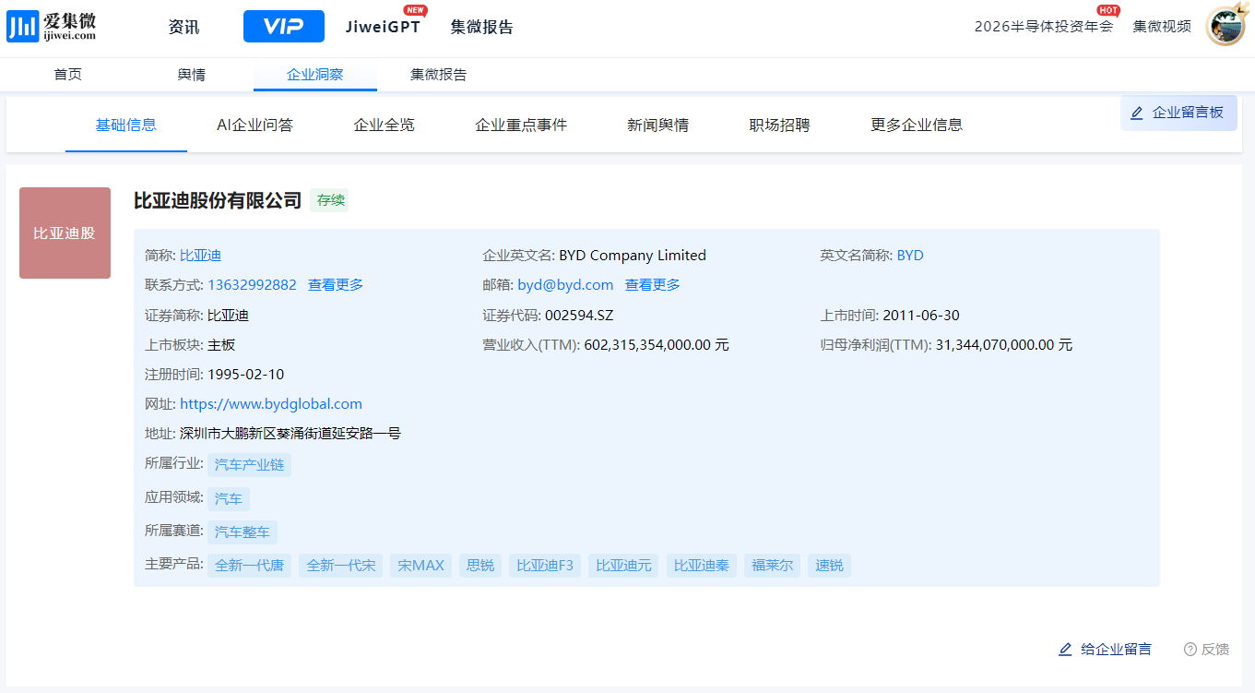Select the 企业洞察 tab
This screenshot has width=1255, height=693.
point(314,75)
